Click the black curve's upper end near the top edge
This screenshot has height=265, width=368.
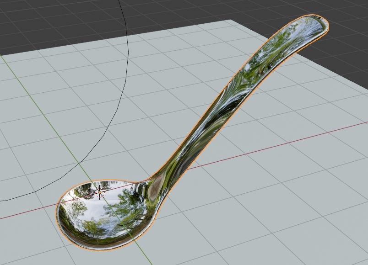click(119, 4)
